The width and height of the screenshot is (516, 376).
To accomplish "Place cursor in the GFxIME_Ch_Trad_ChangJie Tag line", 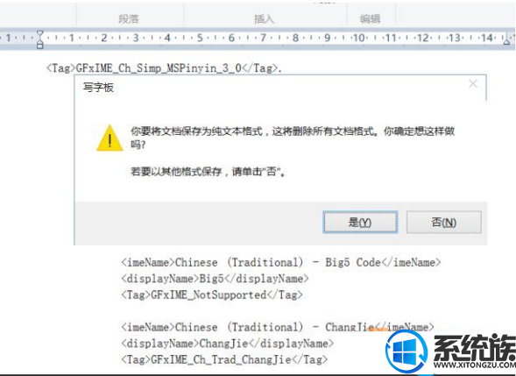I will point(224,359).
